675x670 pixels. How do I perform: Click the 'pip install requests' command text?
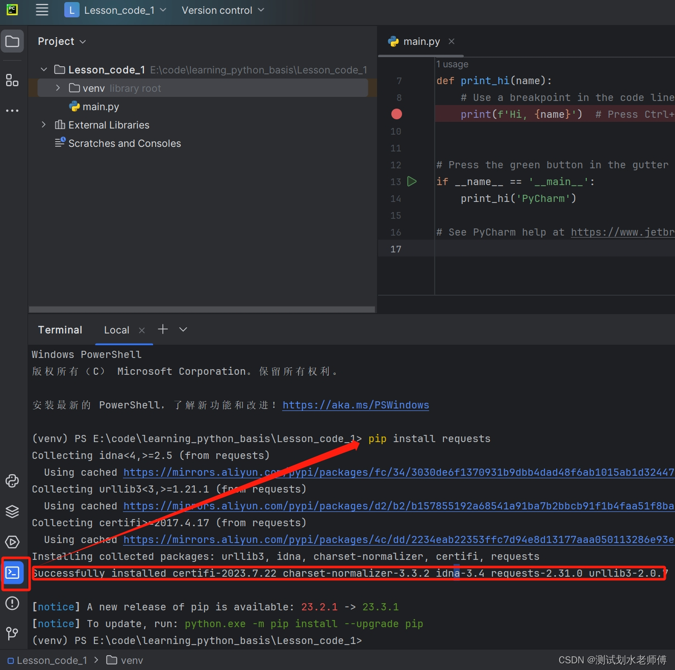429,439
